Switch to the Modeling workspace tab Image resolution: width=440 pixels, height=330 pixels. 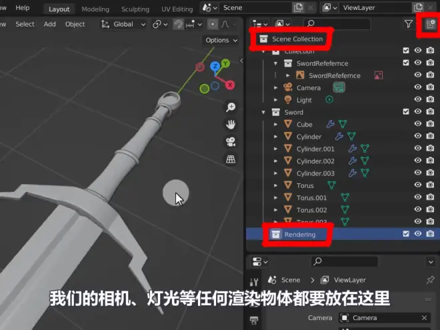[95, 9]
